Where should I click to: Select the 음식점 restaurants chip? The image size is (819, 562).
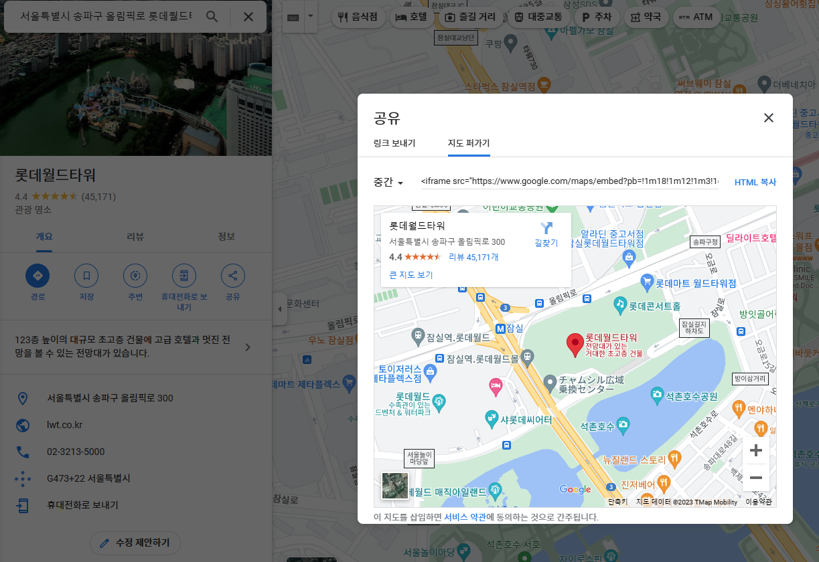pos(358,17)
